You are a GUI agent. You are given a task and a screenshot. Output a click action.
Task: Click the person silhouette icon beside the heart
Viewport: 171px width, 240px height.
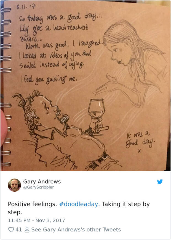pyautogui.click(x=27, y=229)
